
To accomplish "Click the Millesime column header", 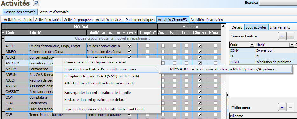I will click(263, 116).
